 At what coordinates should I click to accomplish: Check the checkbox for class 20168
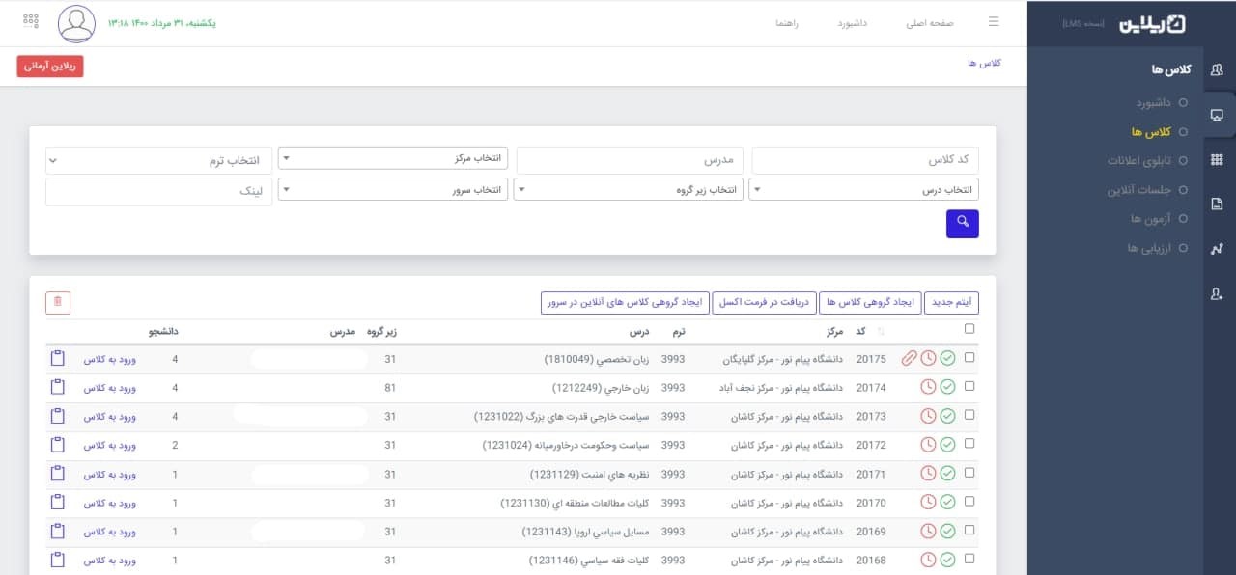pos(969,558)
